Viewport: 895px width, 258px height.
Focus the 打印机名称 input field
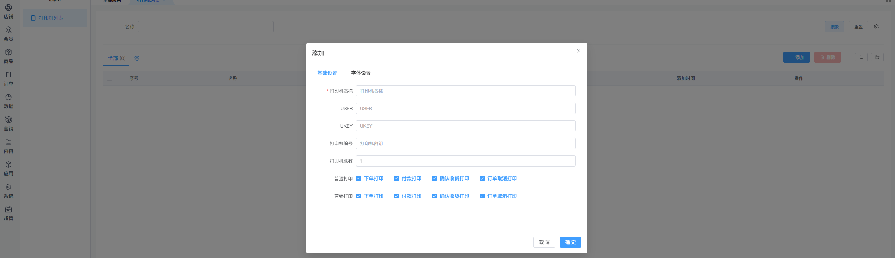pos(466,91)
